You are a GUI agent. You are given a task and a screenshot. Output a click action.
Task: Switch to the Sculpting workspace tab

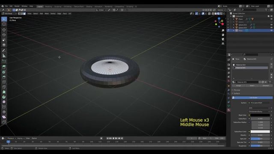pos(58,7)
